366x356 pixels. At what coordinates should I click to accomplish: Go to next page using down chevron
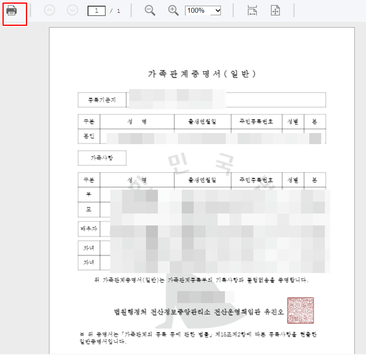[72, 10]
